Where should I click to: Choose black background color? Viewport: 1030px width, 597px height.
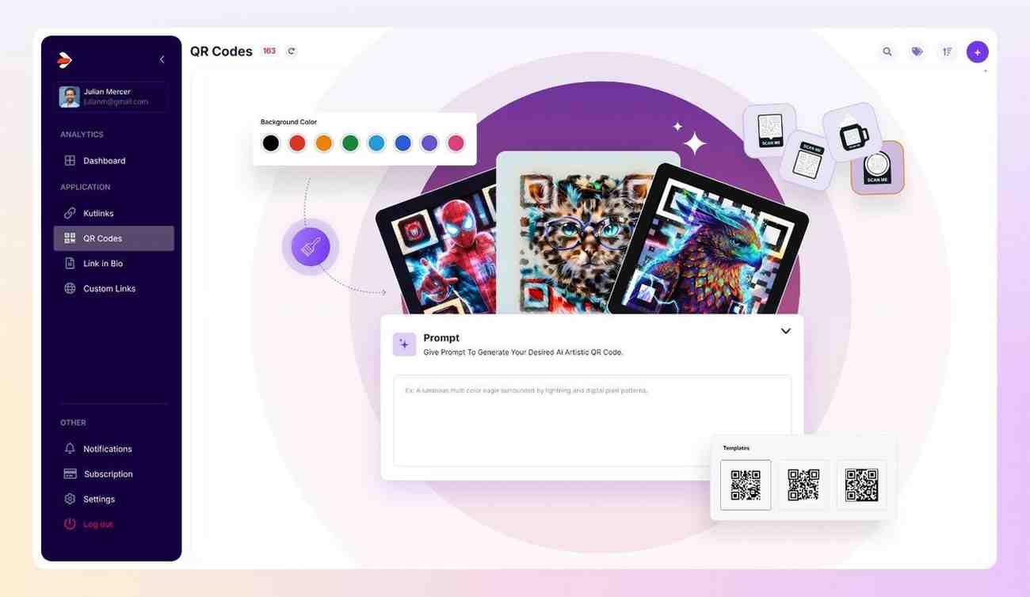pyautogui.click(x=271, y=143)
